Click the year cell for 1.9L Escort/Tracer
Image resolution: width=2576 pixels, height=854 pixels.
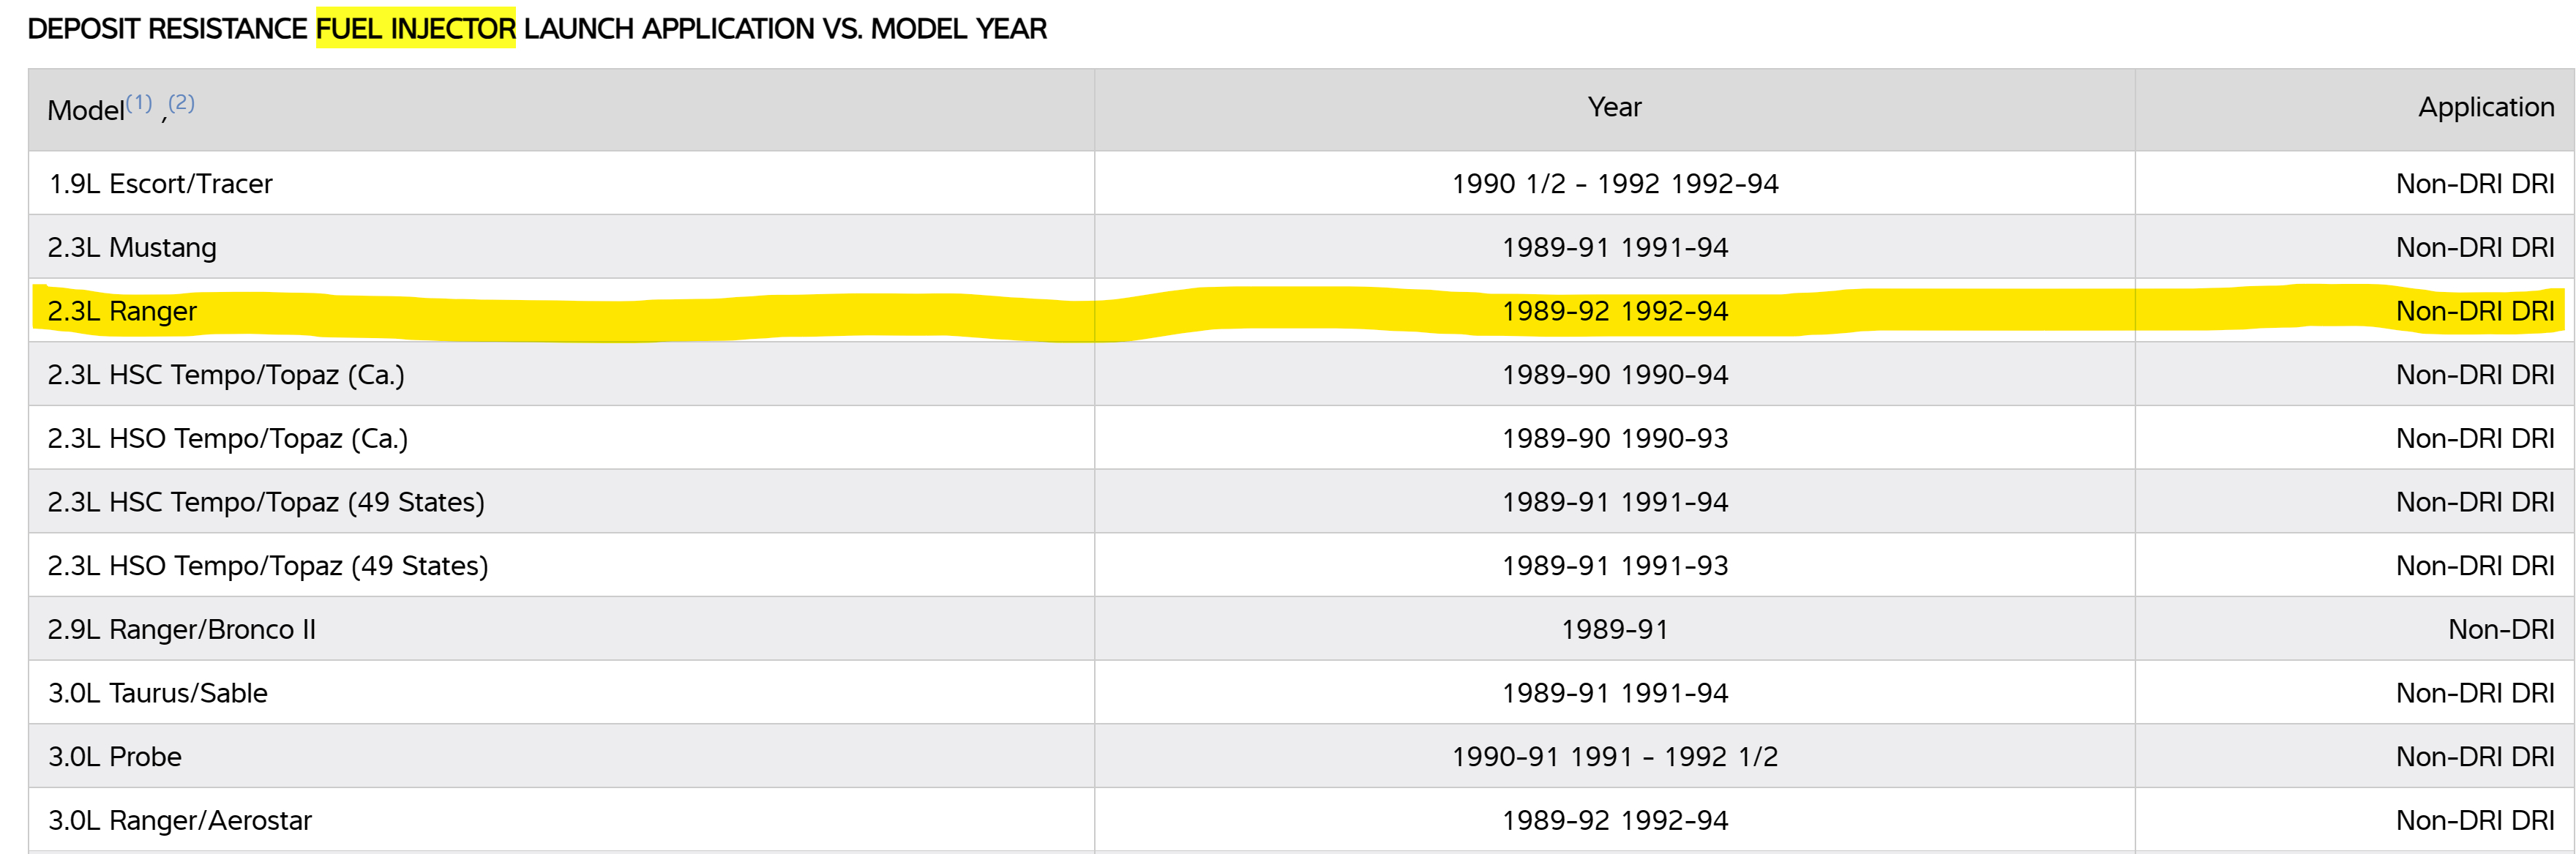coord(1614,184)
